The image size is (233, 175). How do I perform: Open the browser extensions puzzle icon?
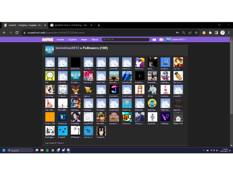coord(210,33)
